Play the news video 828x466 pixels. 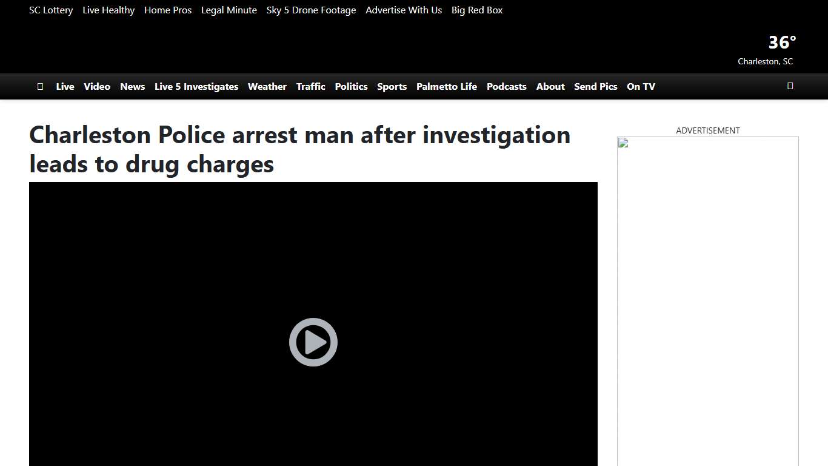point(313,342)
